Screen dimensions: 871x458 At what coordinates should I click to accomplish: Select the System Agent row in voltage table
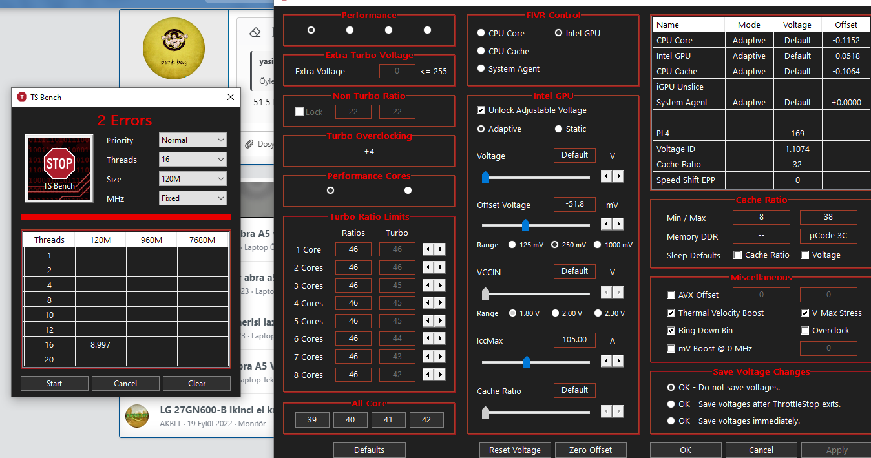pyautogui.click(x=761, y=102)
